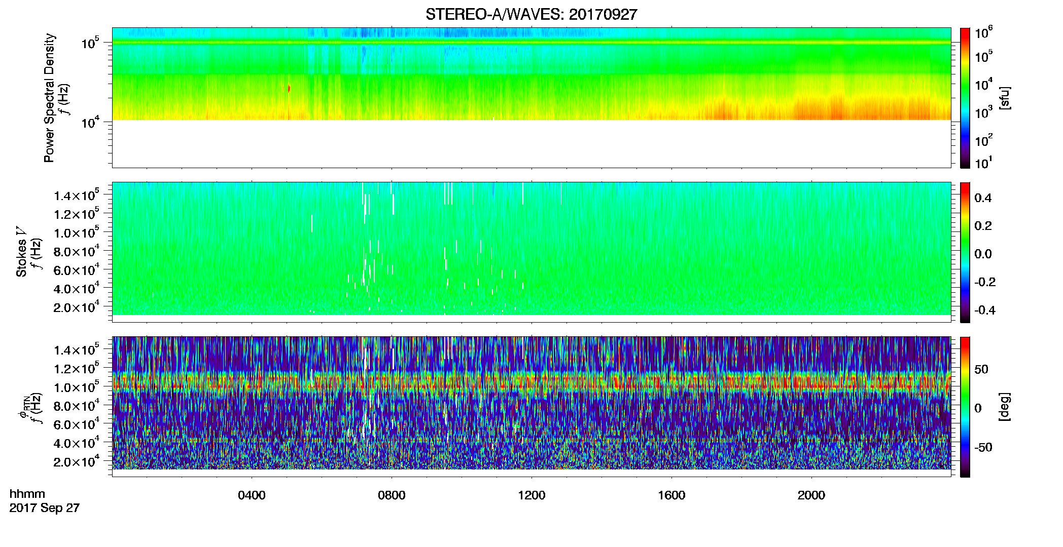Click the -0.2 tick on Stokes colorbar
The width and height of the screenshot is (1063, 547).
click(x=985, y=282)
